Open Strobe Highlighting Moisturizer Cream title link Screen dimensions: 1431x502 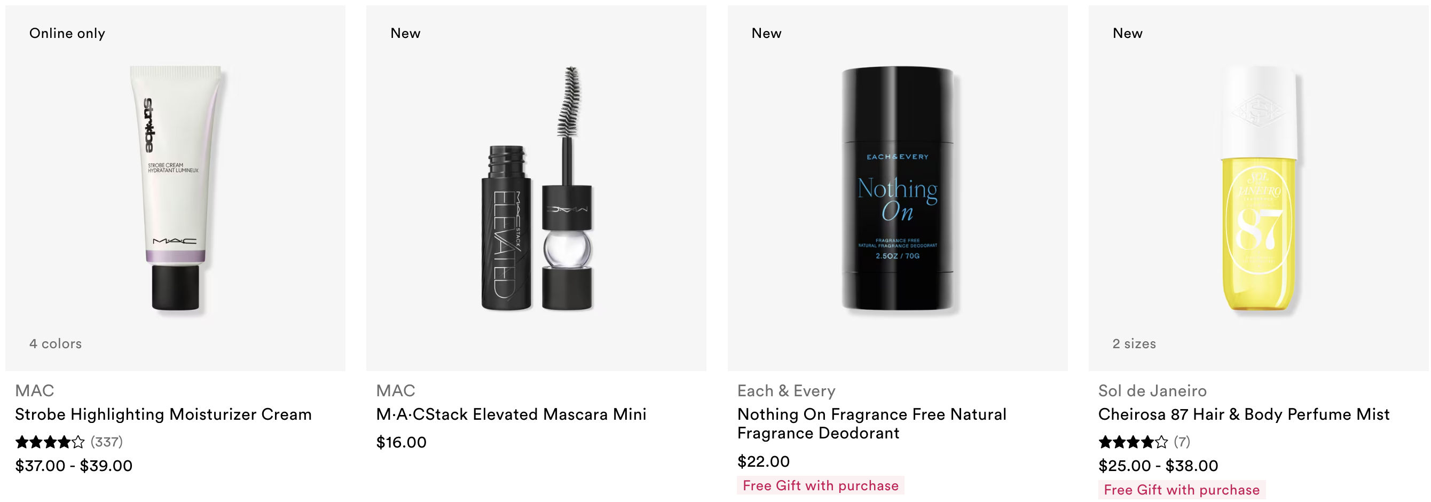tap(163, 414)
